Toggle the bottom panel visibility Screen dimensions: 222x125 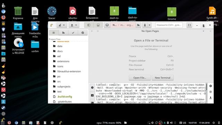(98, 25)
